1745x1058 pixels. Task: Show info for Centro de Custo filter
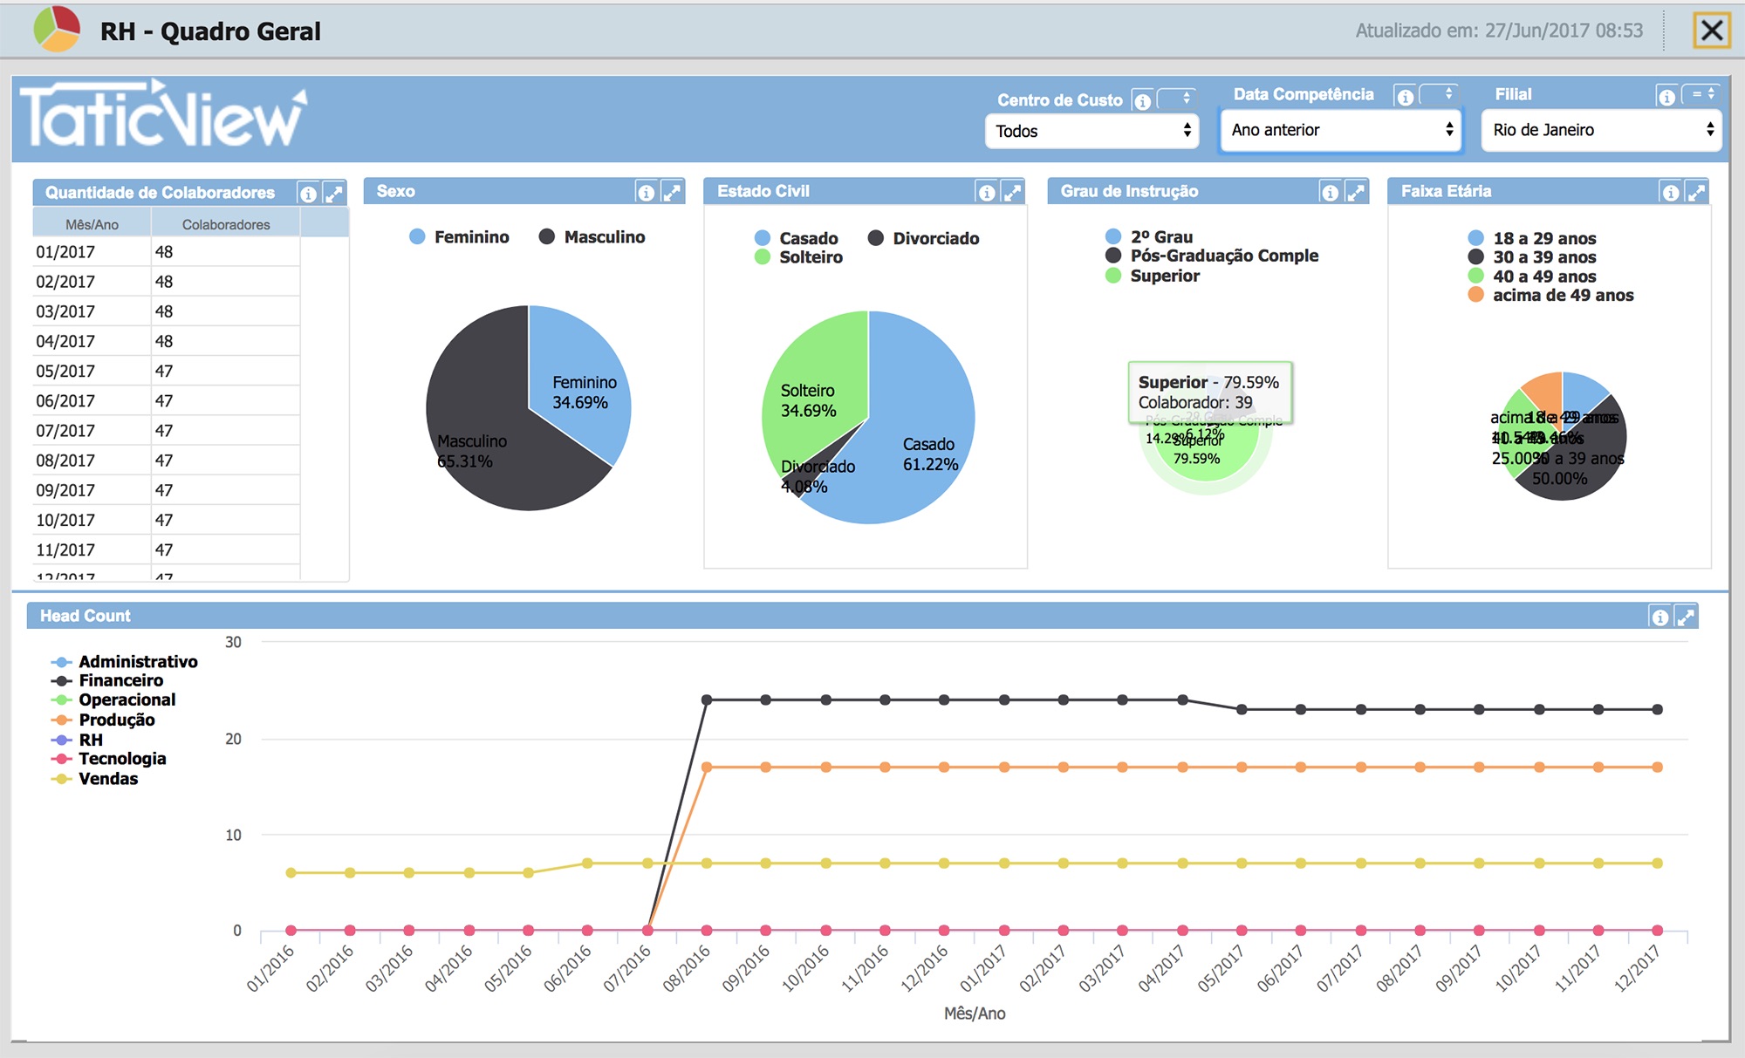1142,101
